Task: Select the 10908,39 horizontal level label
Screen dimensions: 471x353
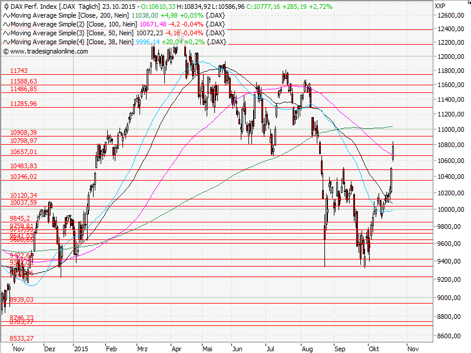Action: [x=24, y=132]
